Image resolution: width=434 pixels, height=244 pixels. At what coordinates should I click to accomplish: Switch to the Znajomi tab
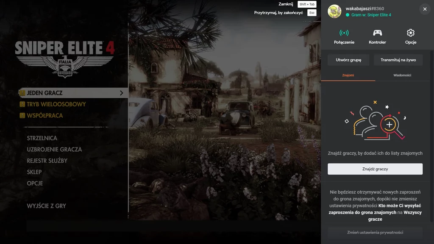tap(348, 75)
